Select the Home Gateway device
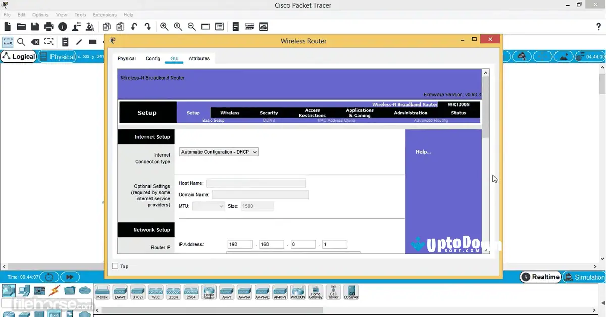 315,292
